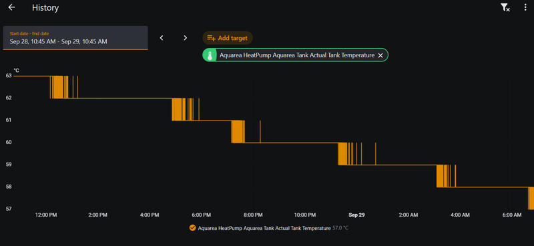
Task: Click the 57 value on temperature axis
Action: (9, 209)
